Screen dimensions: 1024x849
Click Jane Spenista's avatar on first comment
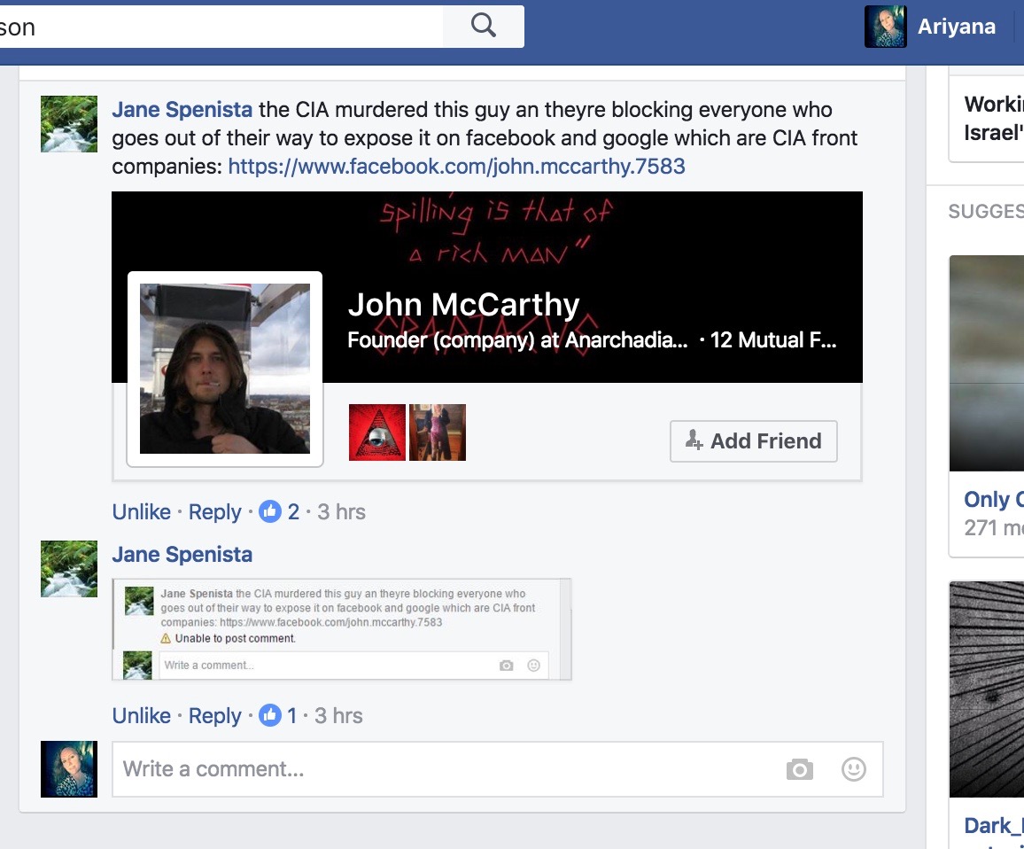69,124
